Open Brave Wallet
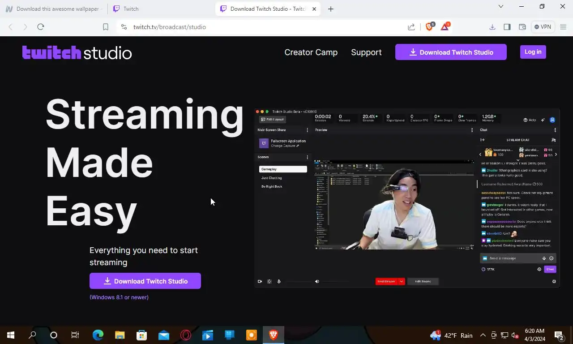This screenshot has height=344, width=573. [522, 27]
